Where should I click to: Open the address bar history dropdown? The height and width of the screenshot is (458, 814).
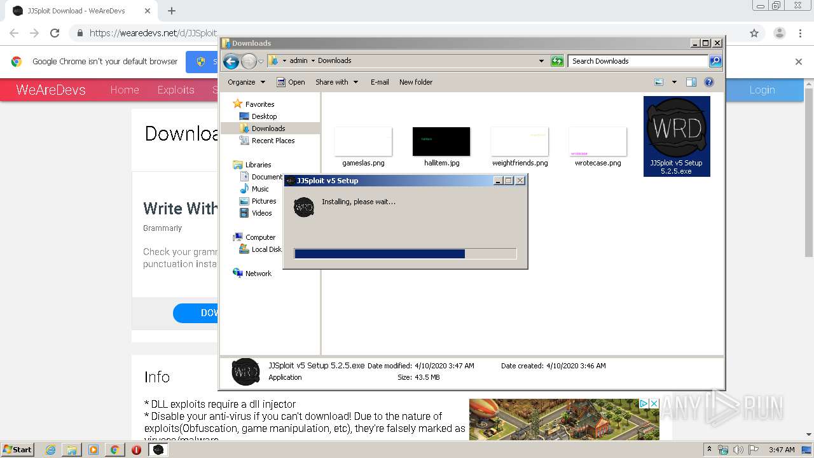click(541, 61)
